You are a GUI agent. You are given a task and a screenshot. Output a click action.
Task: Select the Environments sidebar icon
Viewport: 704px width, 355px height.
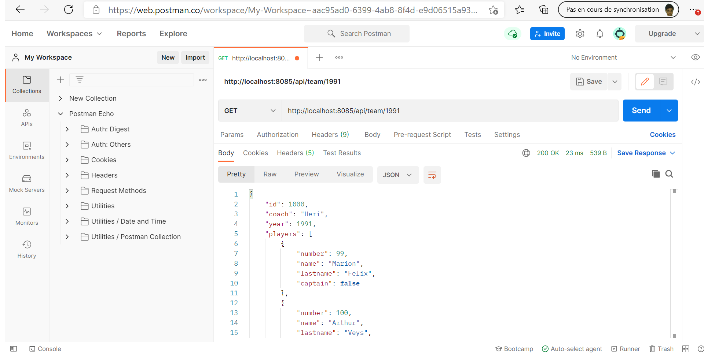coord(26,150)
